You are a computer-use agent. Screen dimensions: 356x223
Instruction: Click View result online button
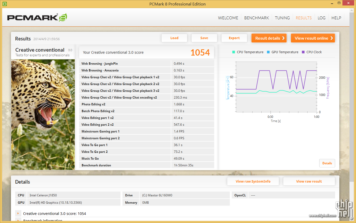(x=313, y=38)
